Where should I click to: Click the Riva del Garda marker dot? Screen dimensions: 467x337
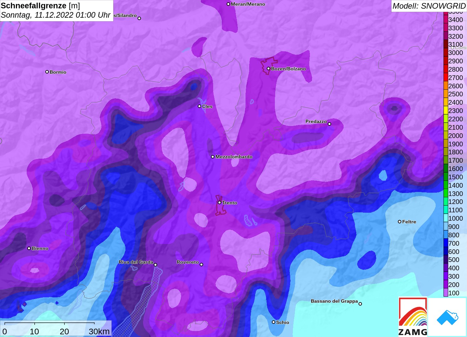(x=155, y=265)
